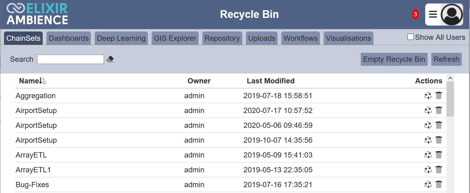Sort by the Name column header

29,81
